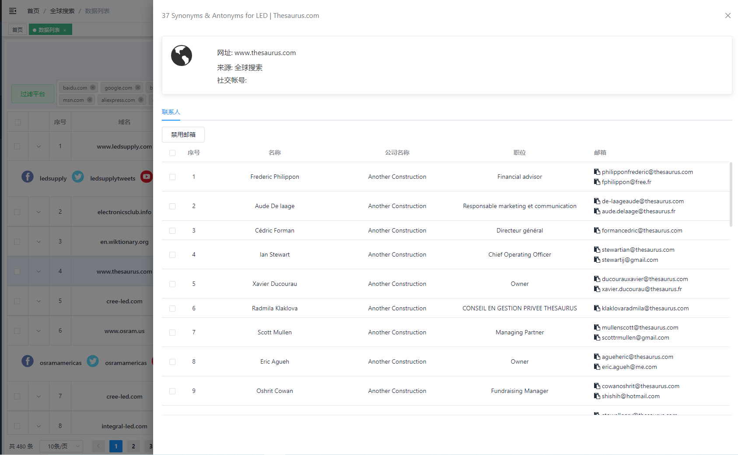738x455 pixels.
Task: Copy email shishih@hotmail.com icon
Action: coord(597,396)
